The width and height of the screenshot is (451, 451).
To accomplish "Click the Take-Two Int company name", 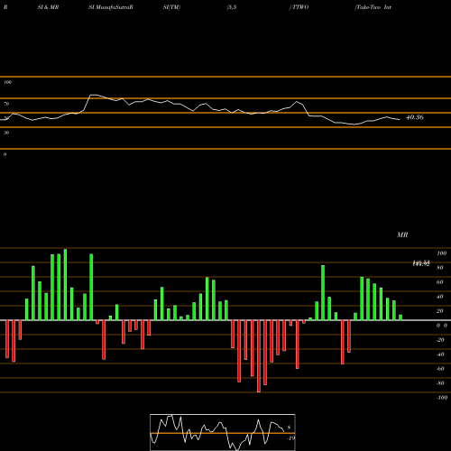I will pos(373,7).
